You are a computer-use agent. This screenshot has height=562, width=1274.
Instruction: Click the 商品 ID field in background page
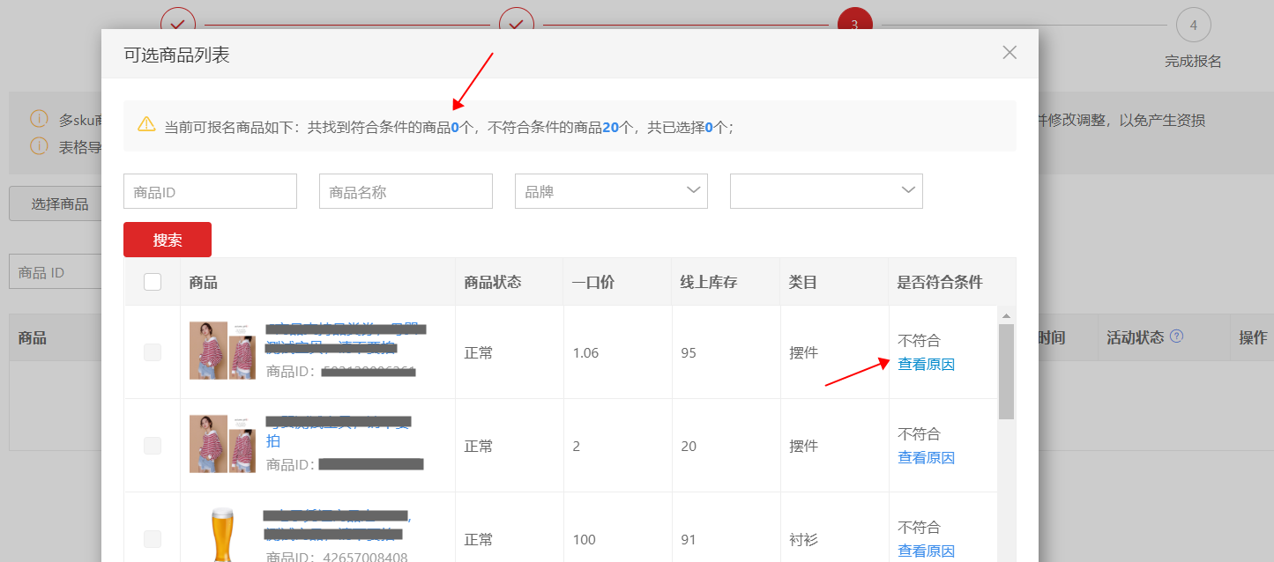[55, 272]
